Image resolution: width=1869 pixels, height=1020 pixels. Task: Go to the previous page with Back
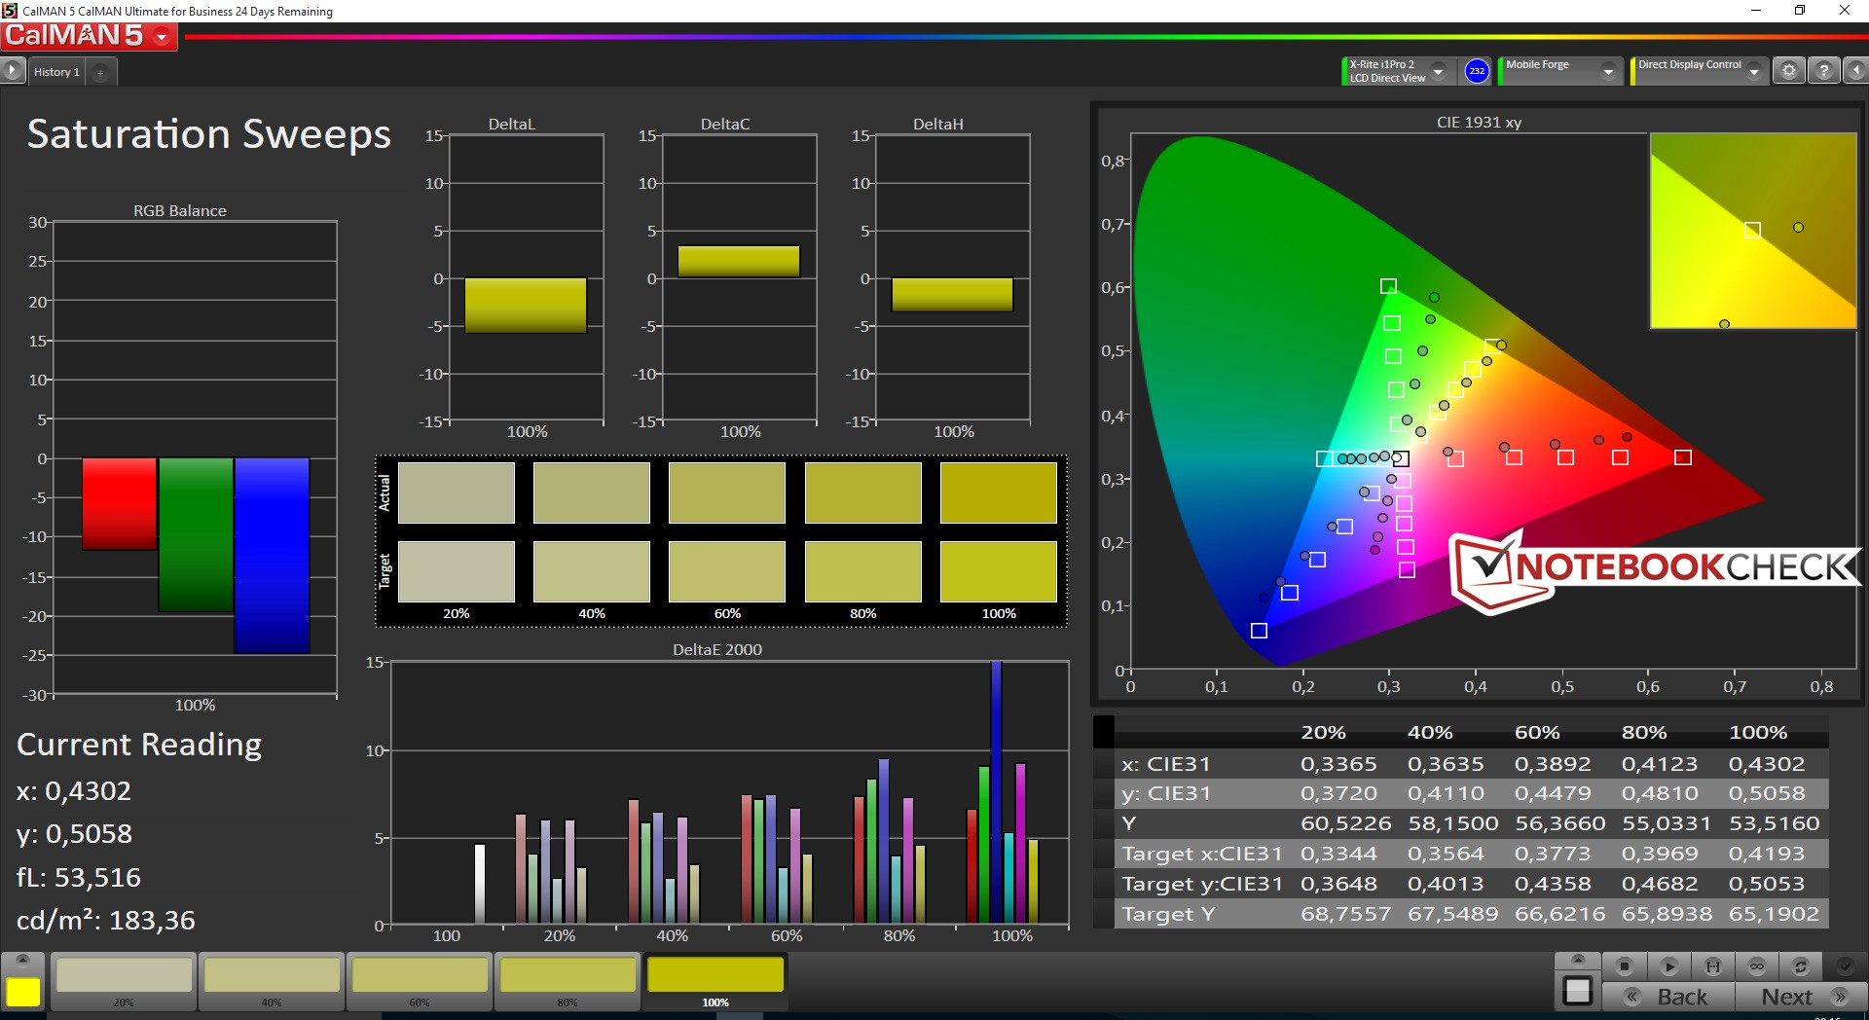tap(1668, 997)
